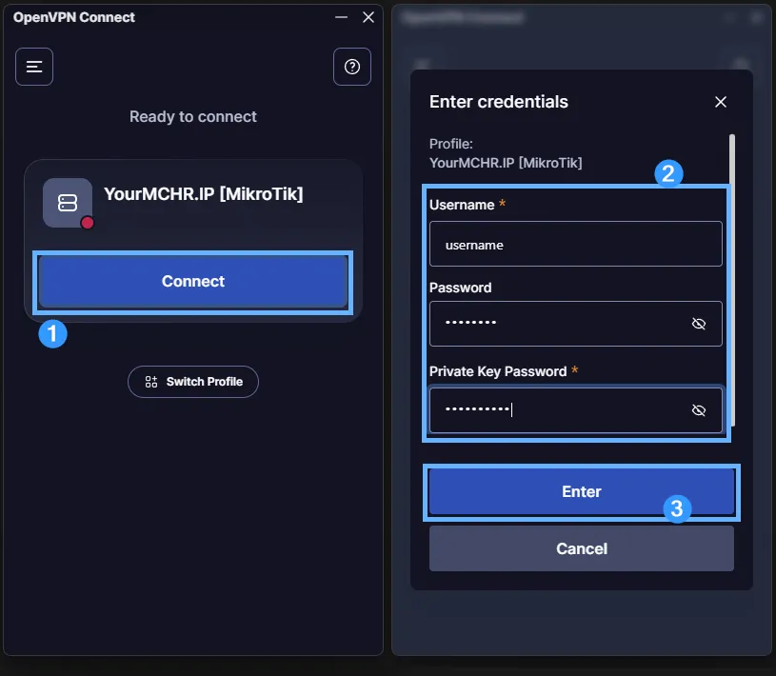Toggle Private Key Password visibility eye icon
776x676 pixels.
[x=698, y=410]
